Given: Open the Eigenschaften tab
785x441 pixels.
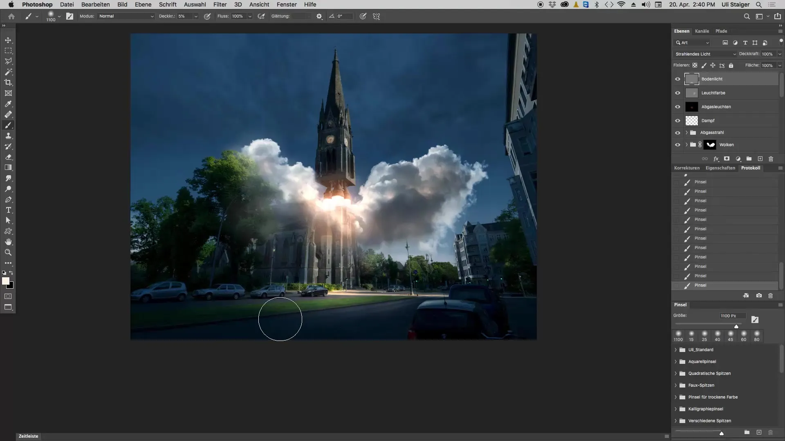Looking at the screenshot, I should pos(720,168).
